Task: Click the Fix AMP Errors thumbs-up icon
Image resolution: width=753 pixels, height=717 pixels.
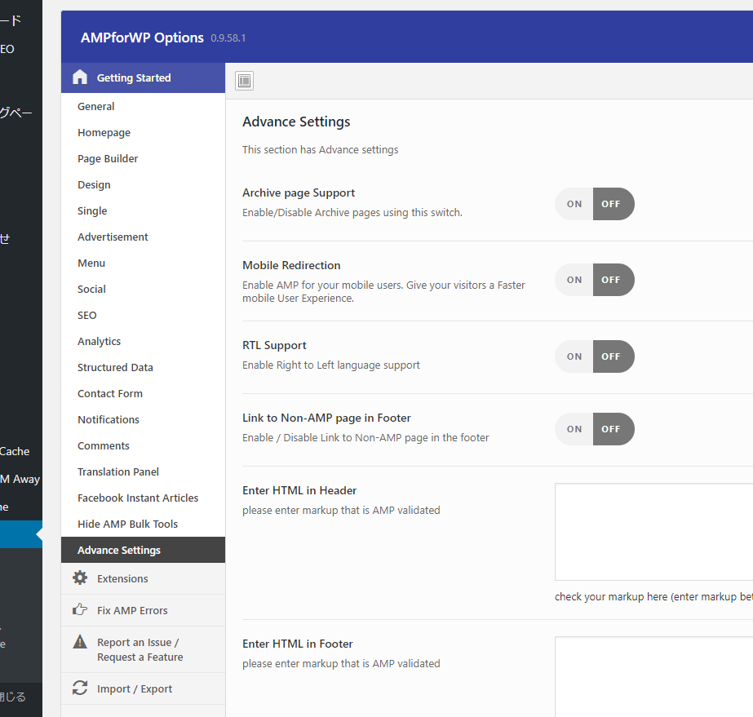Action: tap(80, 610)
